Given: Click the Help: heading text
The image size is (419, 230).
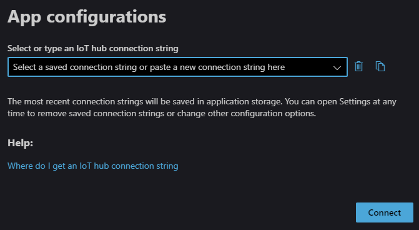Looking at the screenshot, I should pos(21,143).
